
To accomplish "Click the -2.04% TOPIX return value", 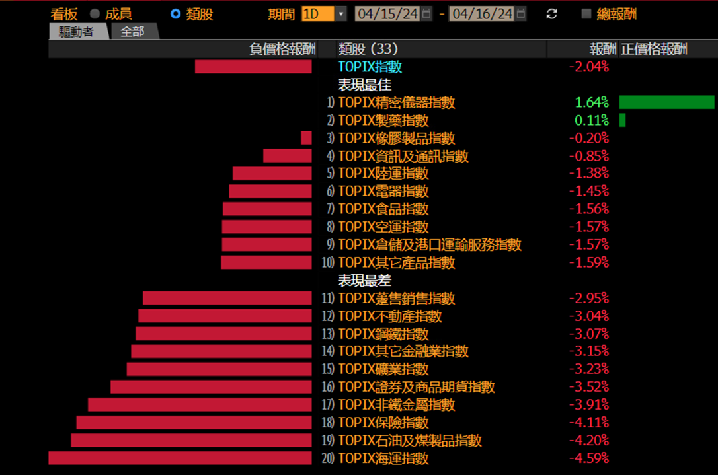I will (589, 67).
